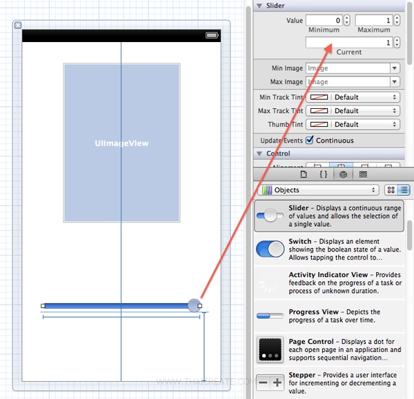This screenshot has width=414, height=399.
Task: Select the Page Control object icon
Action: pos(270,349)
